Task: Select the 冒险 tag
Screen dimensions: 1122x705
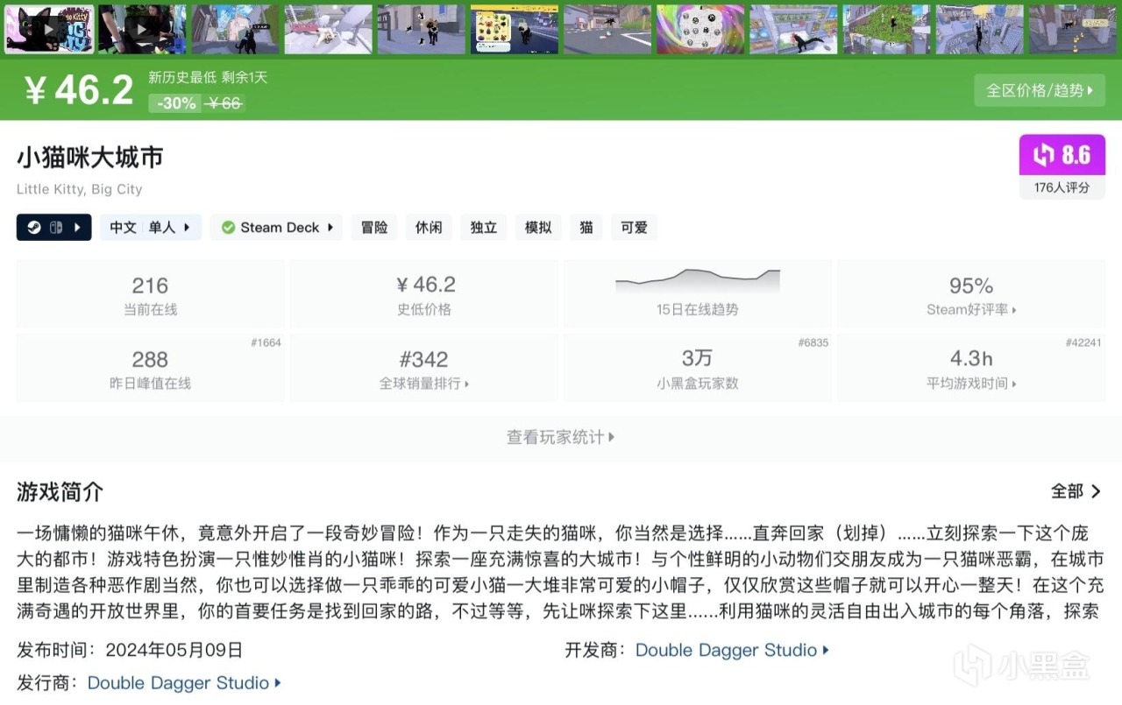Action: [x=374, y=228]
